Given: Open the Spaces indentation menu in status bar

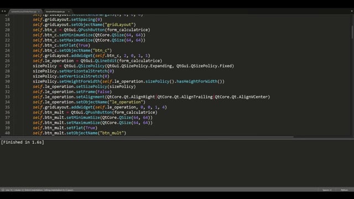Looking at the screenshot, I should pyautogui.click(x=327, y=190).
